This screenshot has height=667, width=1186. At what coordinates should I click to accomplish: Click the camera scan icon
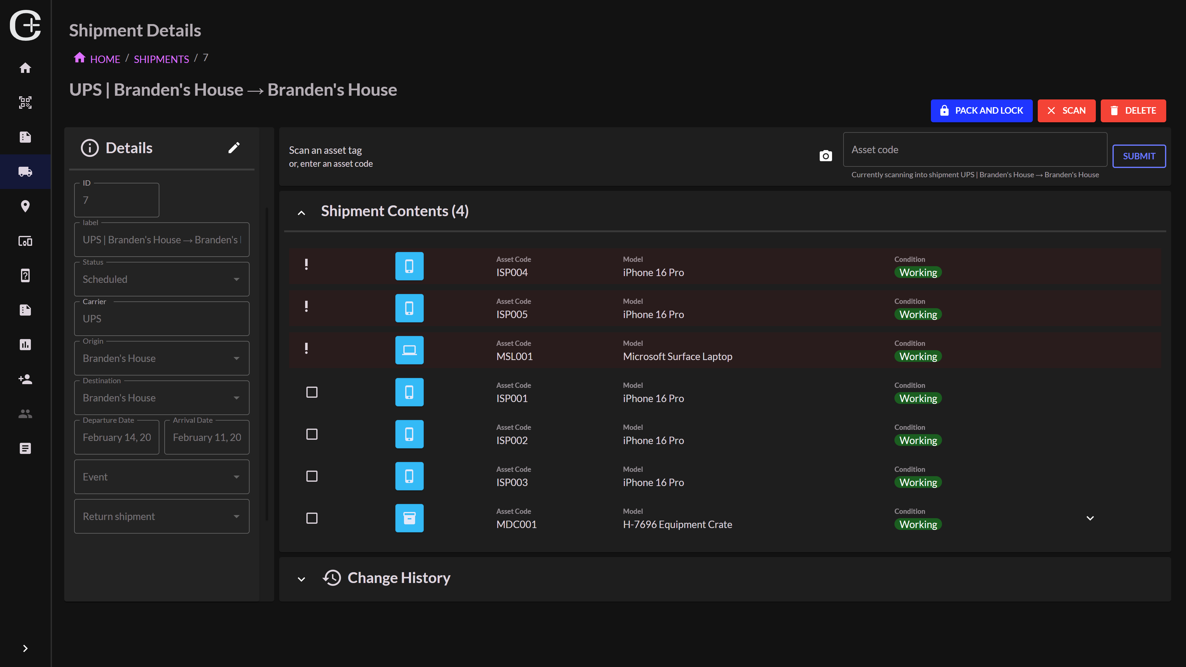(x=826, y=156)
